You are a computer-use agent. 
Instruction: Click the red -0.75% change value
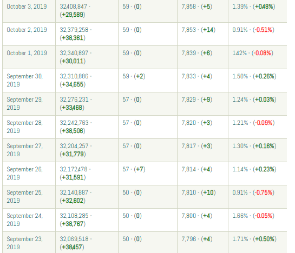(x=264, y=192)
